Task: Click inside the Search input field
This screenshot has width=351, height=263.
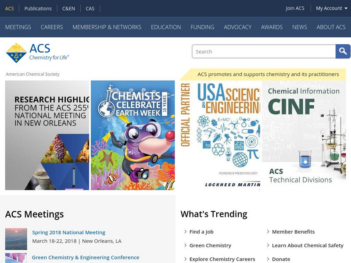Action: [x=264, y=51]
